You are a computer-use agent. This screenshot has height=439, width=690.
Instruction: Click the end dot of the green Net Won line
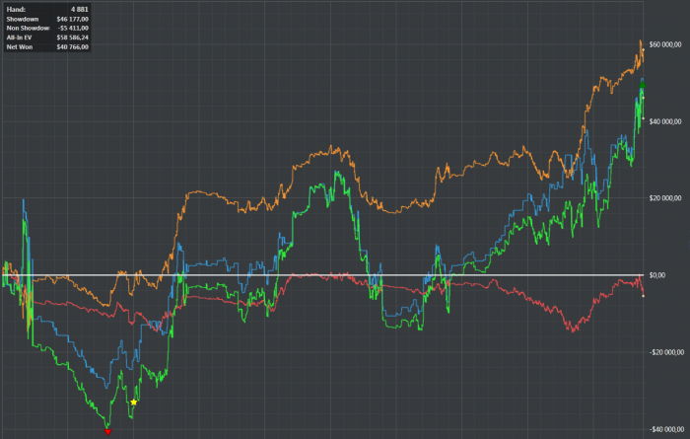click(x=643, y=118)
